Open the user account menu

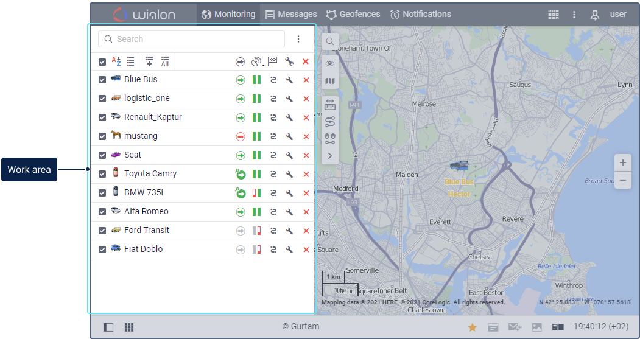click(608, 15)
